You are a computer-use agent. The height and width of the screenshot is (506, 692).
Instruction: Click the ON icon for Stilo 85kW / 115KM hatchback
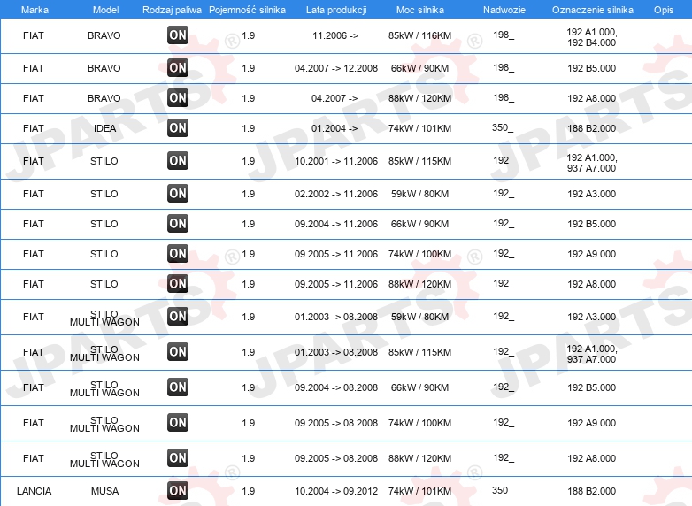(178, 161)
